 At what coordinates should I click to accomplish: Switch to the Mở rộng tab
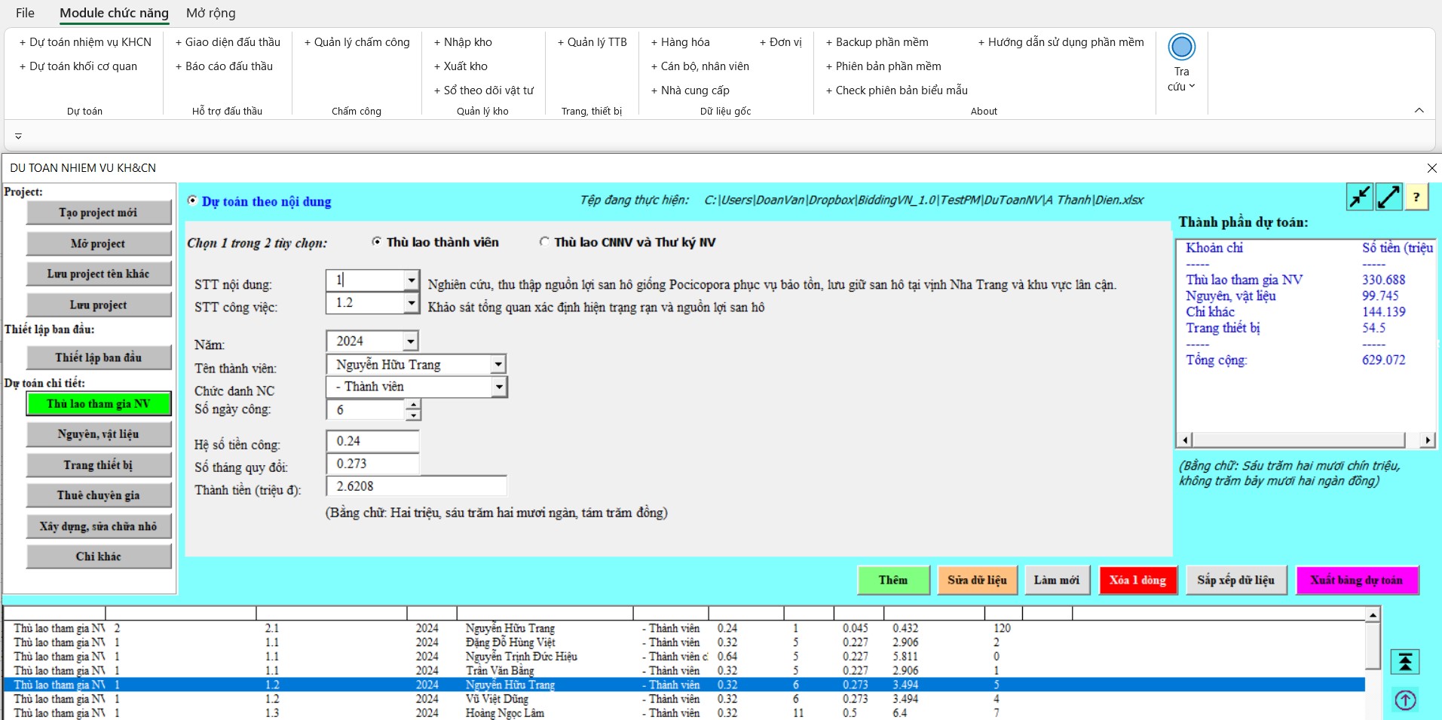(210, 13)
